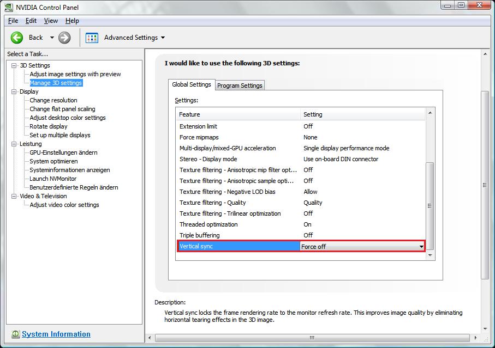Select Benutzerdefinierte Regeln ändern task

point(74,187)
